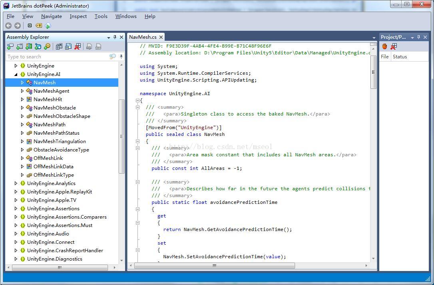This screenshot has width=434, height=285.
Task: Click the grayed export to project icon
Action: point(89,46)
